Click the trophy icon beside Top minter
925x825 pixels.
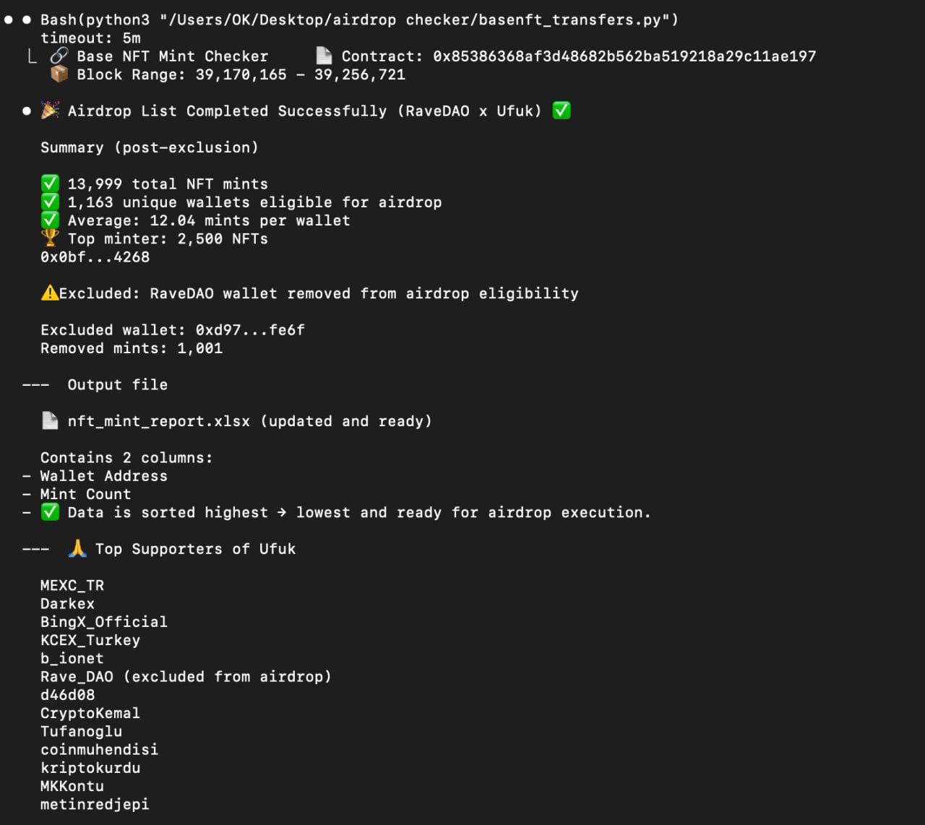coord(50,238)
